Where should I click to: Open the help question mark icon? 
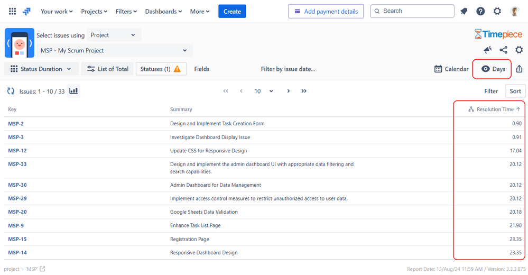point(480,12)
